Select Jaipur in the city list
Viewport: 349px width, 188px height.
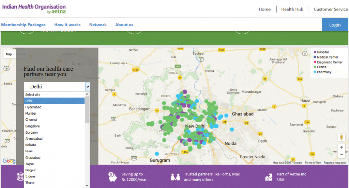click(x=54, y=164)
